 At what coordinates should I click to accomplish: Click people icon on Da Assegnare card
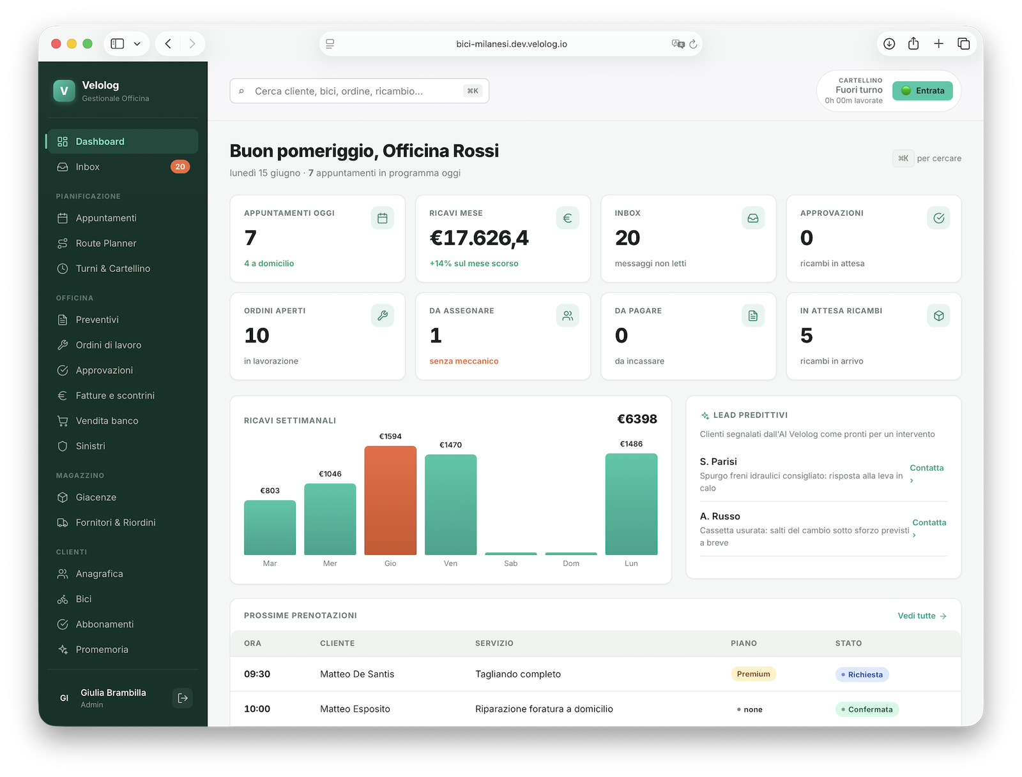(568, 316)
